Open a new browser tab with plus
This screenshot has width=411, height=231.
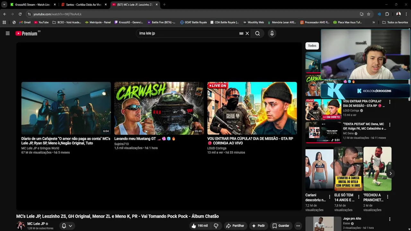[164, 4]
